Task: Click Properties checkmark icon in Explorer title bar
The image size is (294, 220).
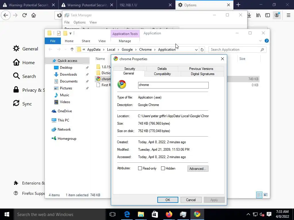Action: click(59, 33)
